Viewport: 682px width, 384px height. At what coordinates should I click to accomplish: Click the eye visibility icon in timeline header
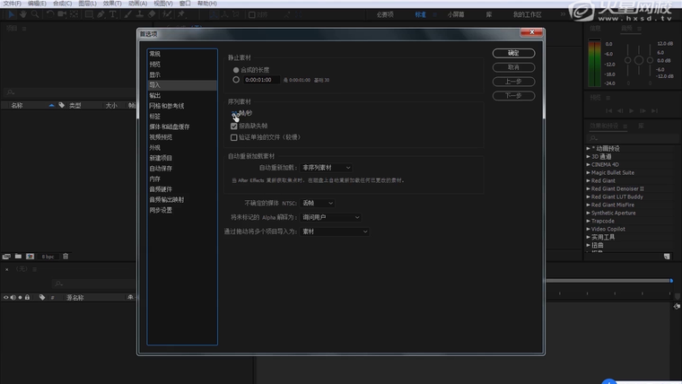(x=6, y=297)
